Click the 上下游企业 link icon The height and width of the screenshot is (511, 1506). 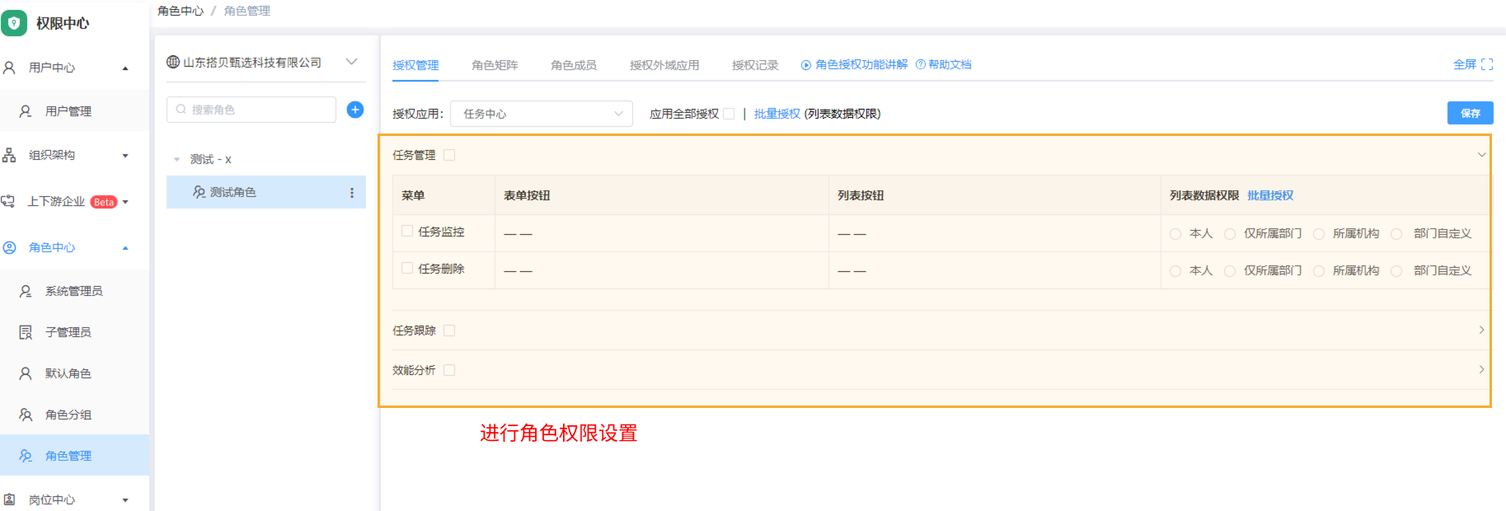(x=8, y=201)
